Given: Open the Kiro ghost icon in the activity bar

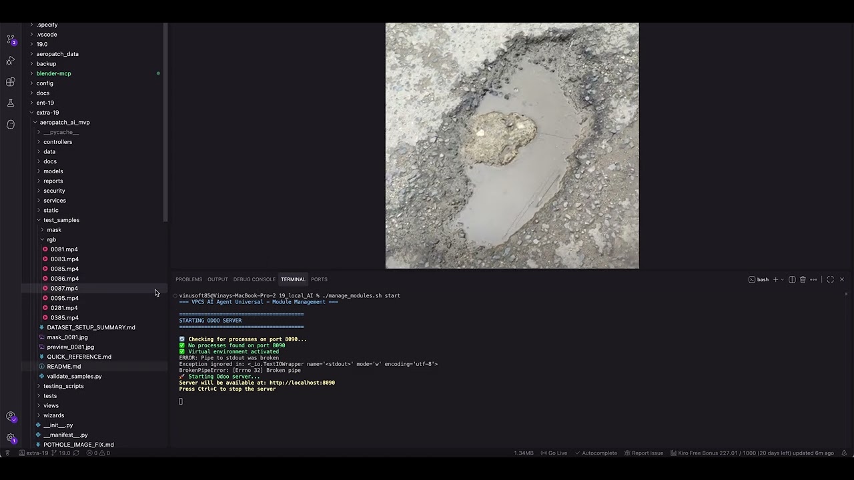Looking at the screenshot, I should [x=11, y=125].
